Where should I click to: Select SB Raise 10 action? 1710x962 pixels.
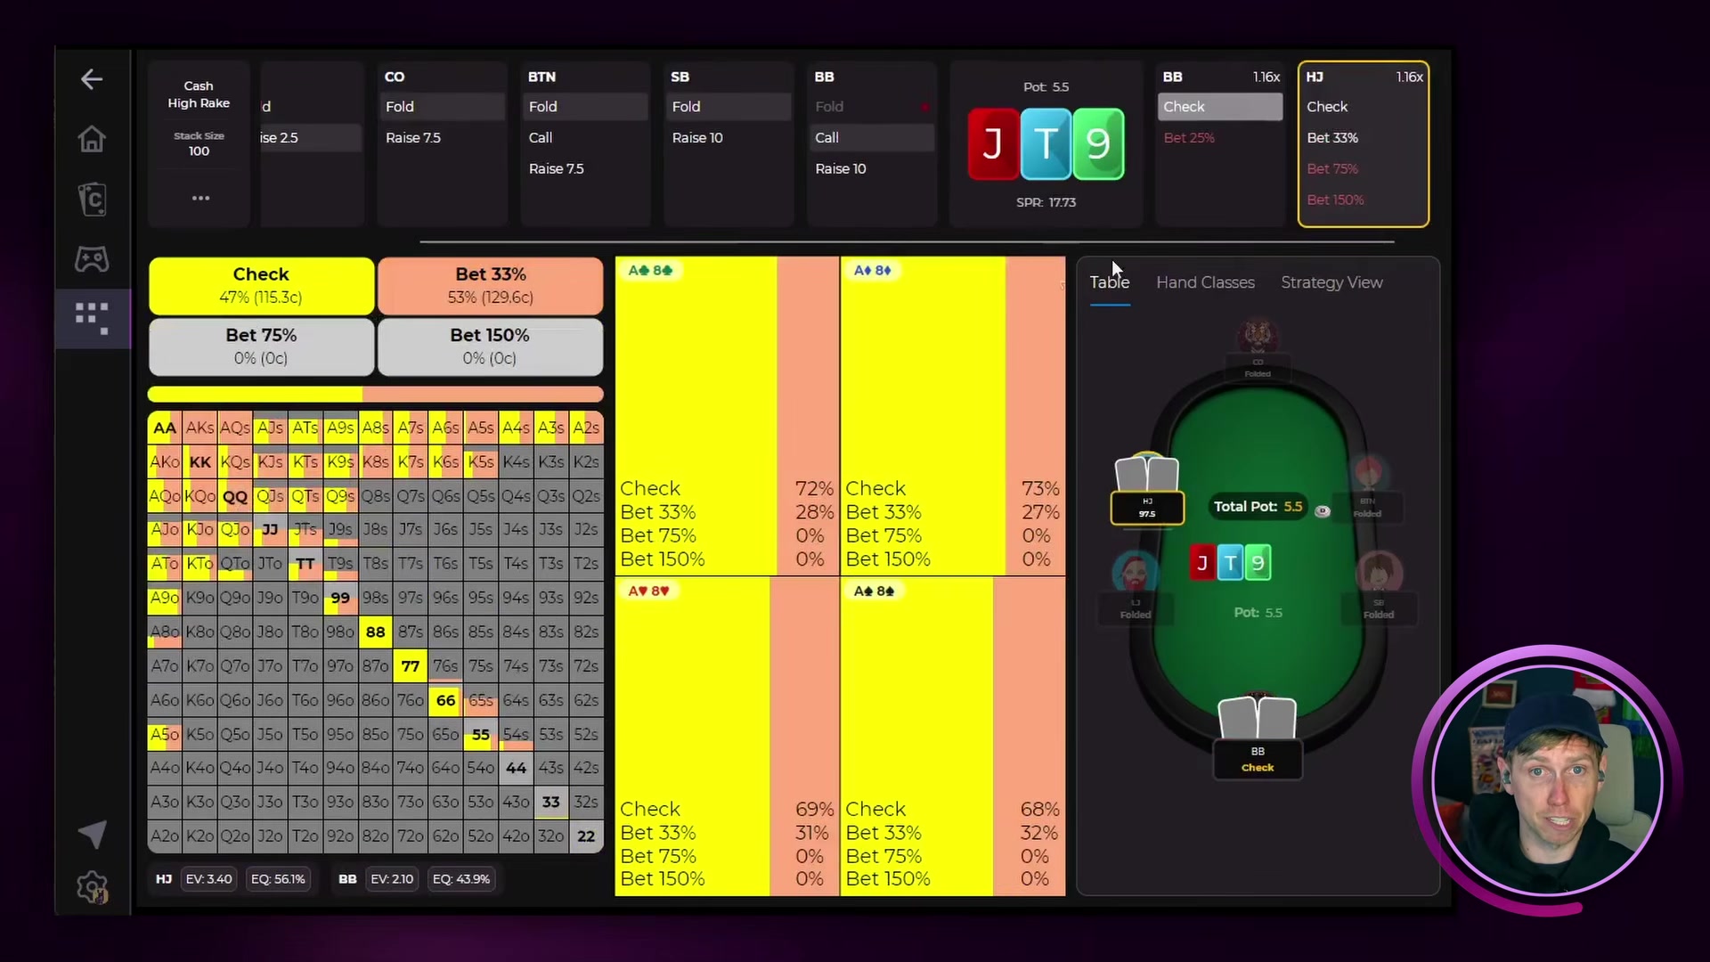coord(729,137)
